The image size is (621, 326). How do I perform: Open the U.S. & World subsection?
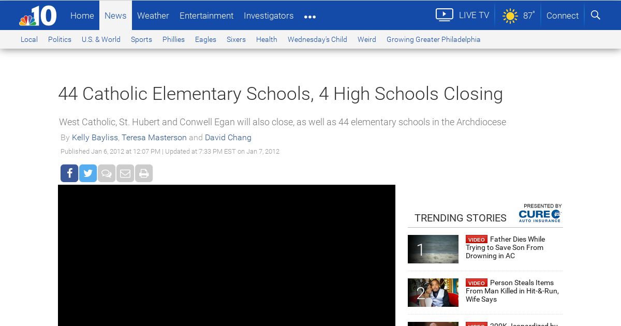point(101,39)
